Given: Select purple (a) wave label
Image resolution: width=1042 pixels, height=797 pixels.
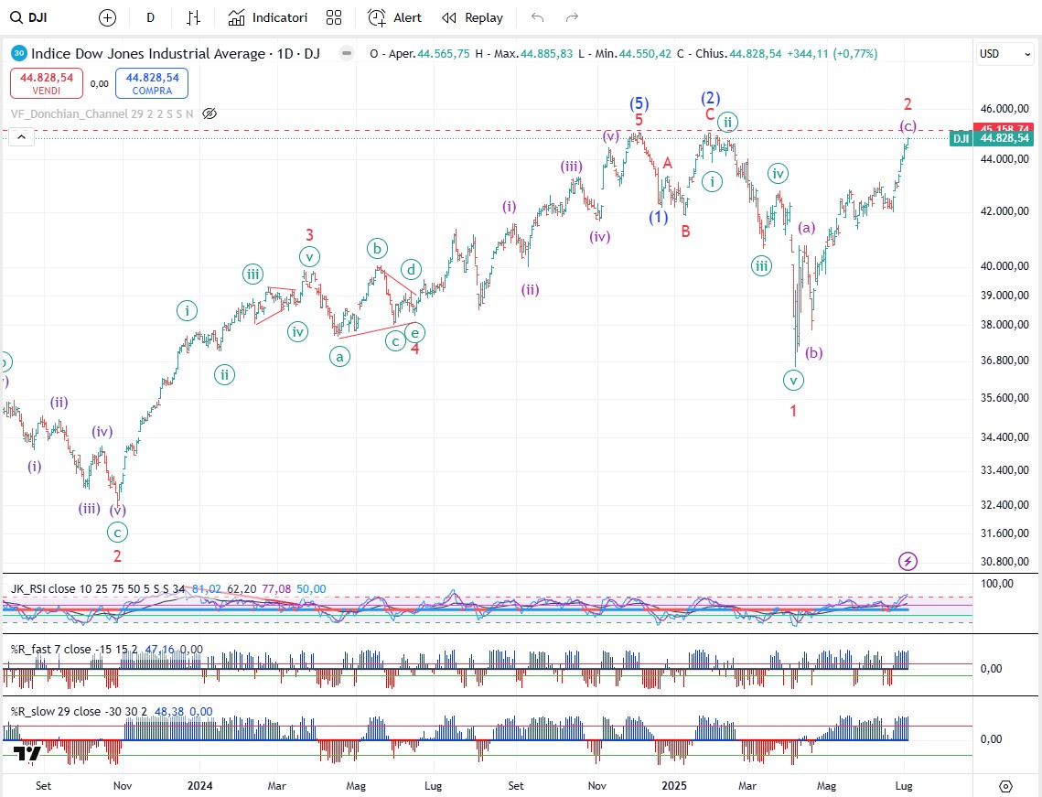Looking at the screenshot, I should 806,228.
